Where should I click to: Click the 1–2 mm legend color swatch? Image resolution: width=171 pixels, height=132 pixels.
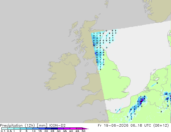[17, 128]
